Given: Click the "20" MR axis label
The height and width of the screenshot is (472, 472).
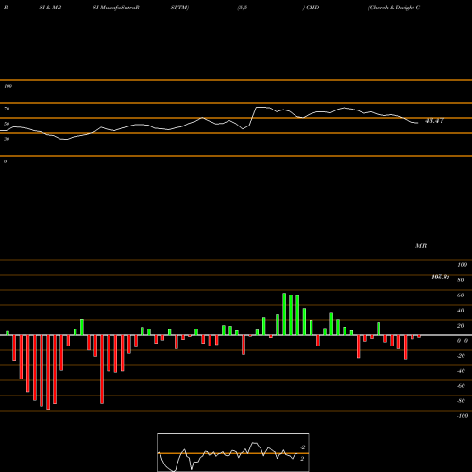Looking at the screenshot, I should [x=461, y=326].
